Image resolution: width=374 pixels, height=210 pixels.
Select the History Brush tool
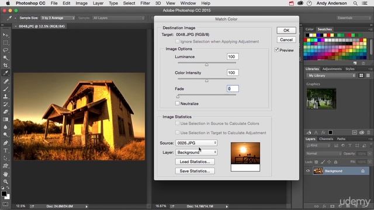click(x=5, y=104)
